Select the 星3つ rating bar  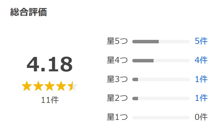[161, 79]
